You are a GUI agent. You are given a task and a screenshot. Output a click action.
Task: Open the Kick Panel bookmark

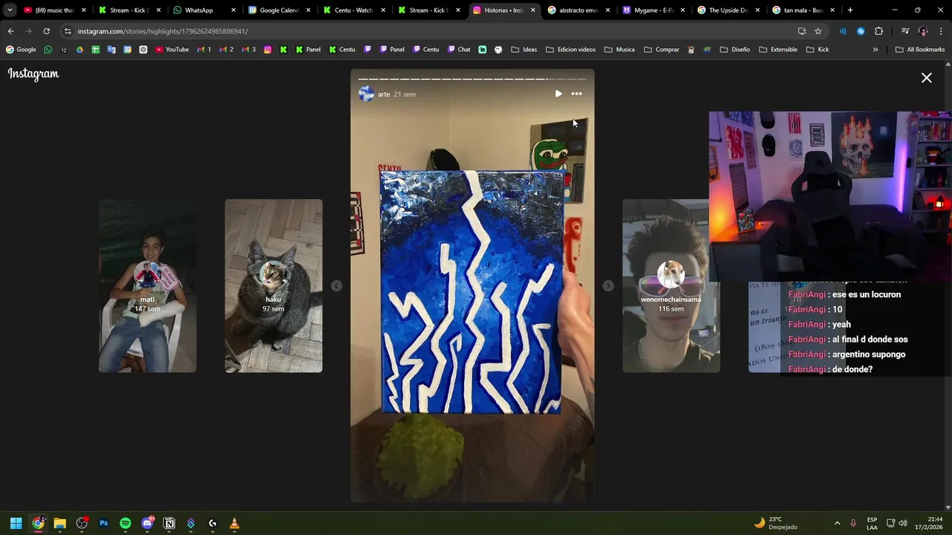[308, 50]
